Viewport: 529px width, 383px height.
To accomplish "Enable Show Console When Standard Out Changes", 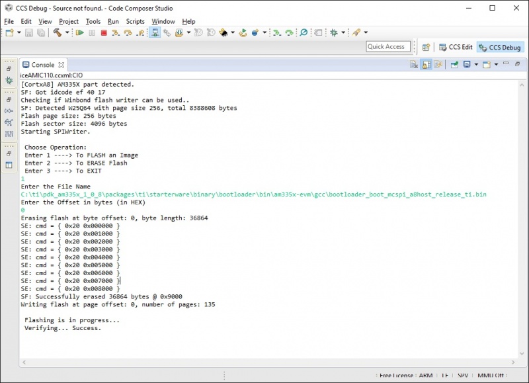I will point(455,65).
